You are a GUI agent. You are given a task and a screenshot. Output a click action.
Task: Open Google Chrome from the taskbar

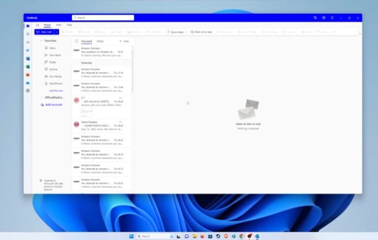242,236
